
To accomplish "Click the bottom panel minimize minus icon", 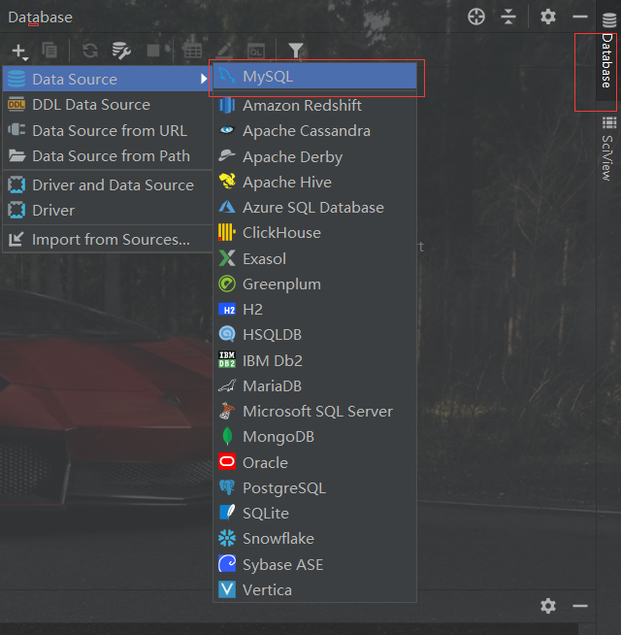I will point(579,606).
